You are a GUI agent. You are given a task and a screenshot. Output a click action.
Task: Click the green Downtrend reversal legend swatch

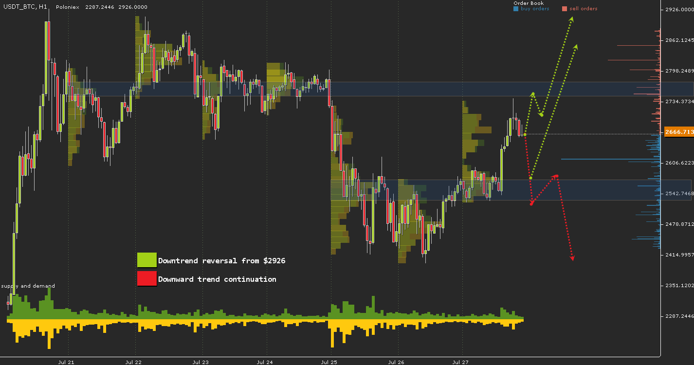point(147,260)
